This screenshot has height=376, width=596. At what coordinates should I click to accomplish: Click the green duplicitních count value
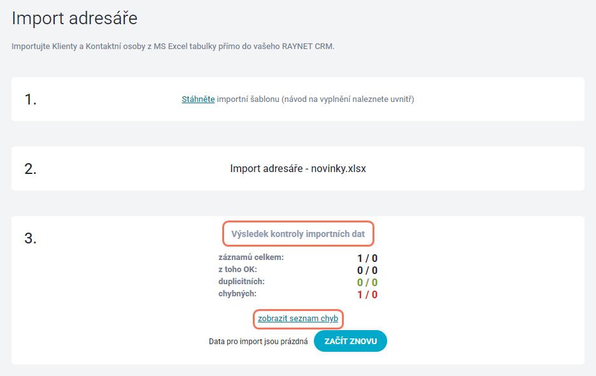coord(367,282)
